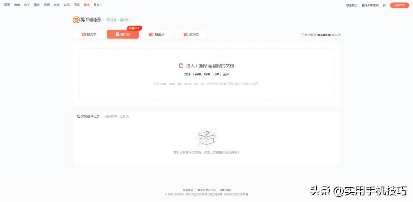413x202 pixels.
Task: Open the 免责声明 footer link
Action: pos(188,190)
